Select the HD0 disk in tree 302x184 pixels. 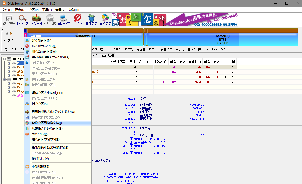click(x=18, y=59)
